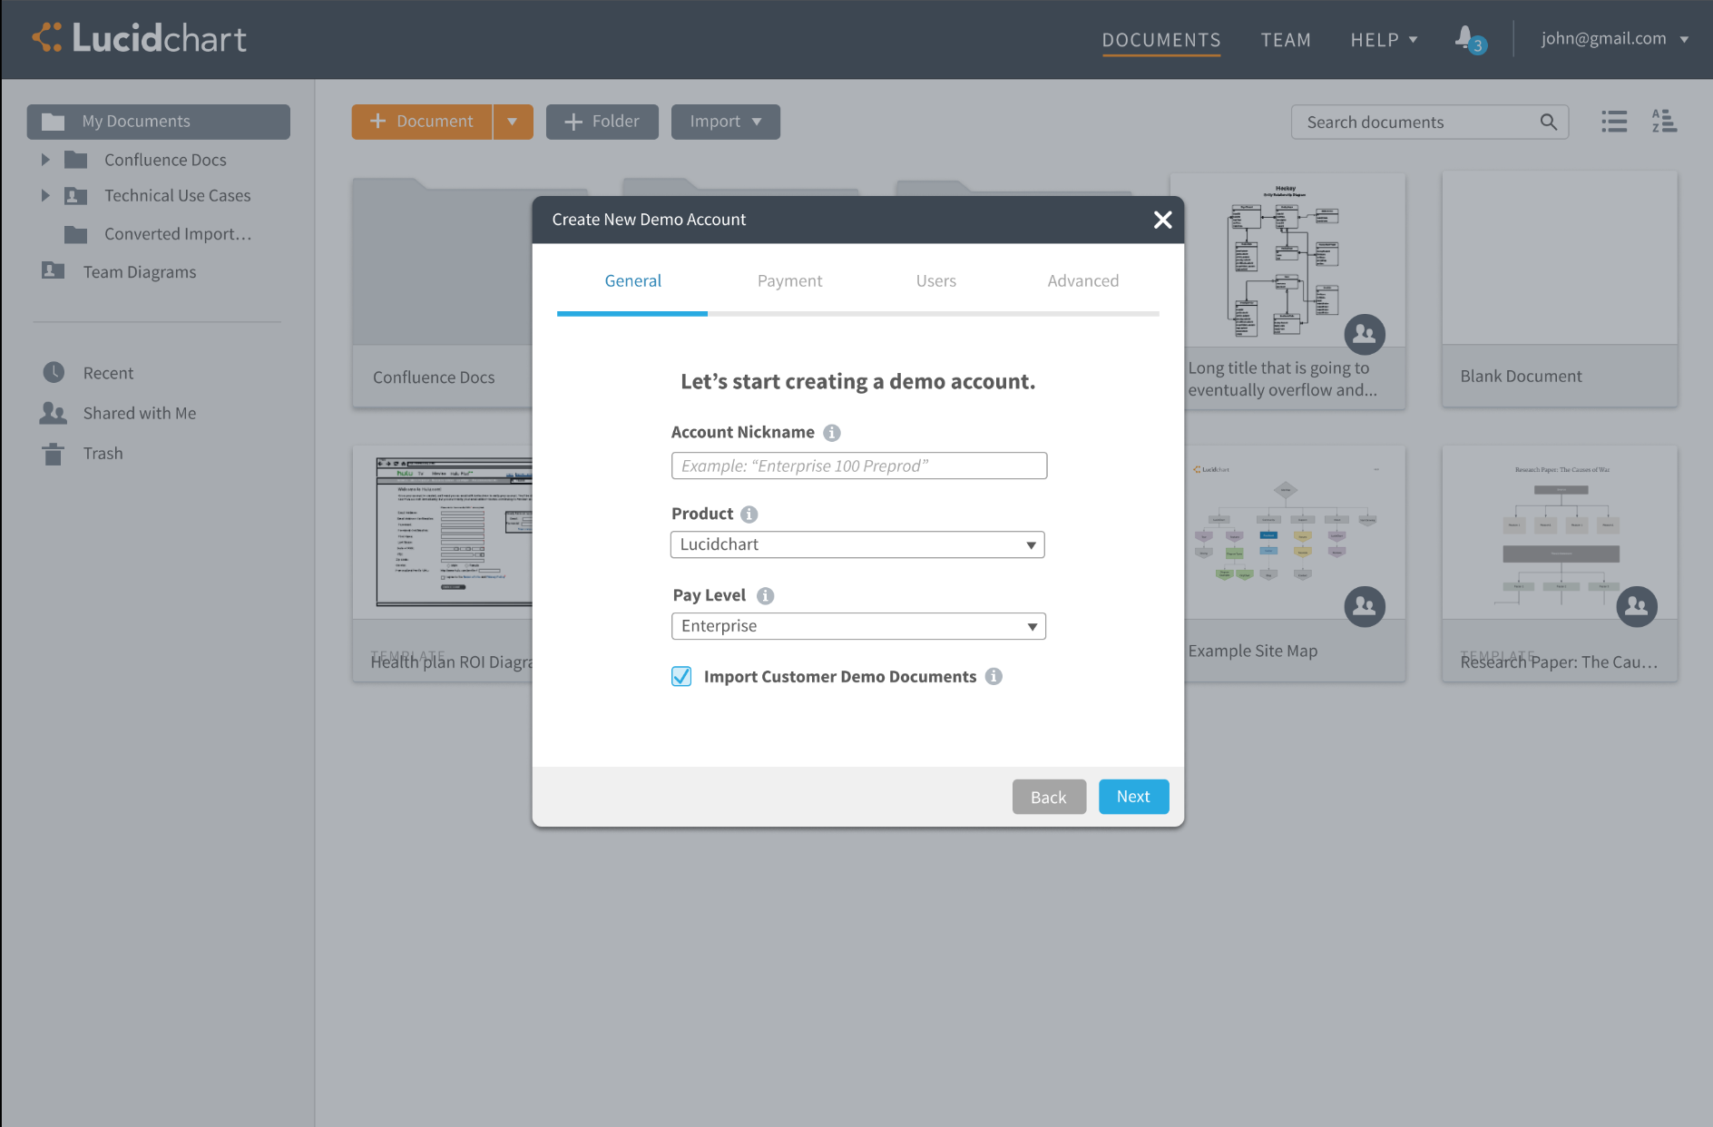Click the Back button
The width and height of the screenshot is (1713, 1127).
point(1049,797)
